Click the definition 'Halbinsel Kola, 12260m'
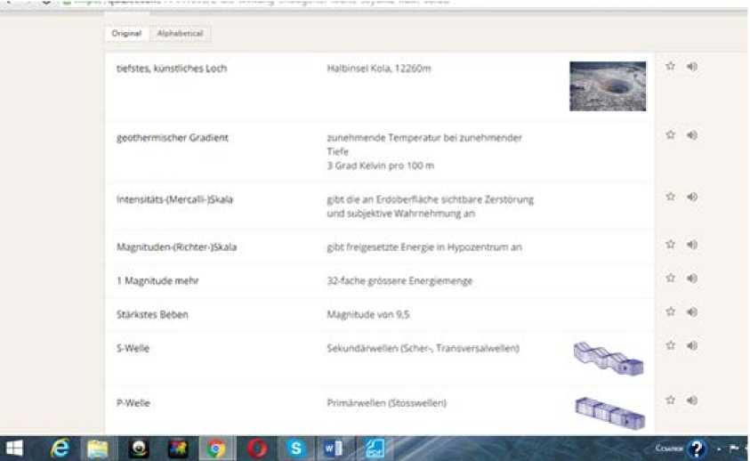Viewport: 750px width, 461px height. [379, 69]
